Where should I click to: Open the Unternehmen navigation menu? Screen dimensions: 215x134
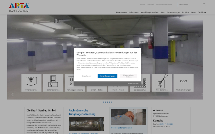[x=122, y=12]
